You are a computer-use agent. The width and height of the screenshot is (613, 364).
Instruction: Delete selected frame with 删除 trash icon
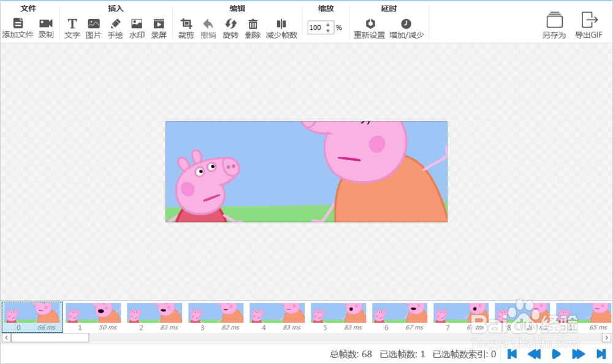click(x=253, y=24)
